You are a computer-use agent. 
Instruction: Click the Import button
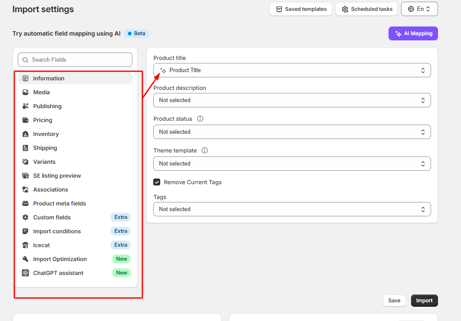tap(424, 301)
